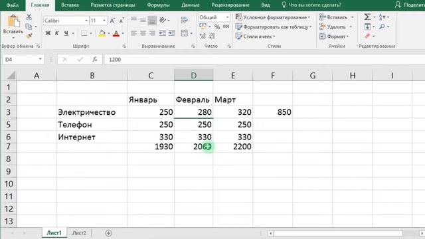Click the large Paste clipboard icon

(x=13, y=21)
